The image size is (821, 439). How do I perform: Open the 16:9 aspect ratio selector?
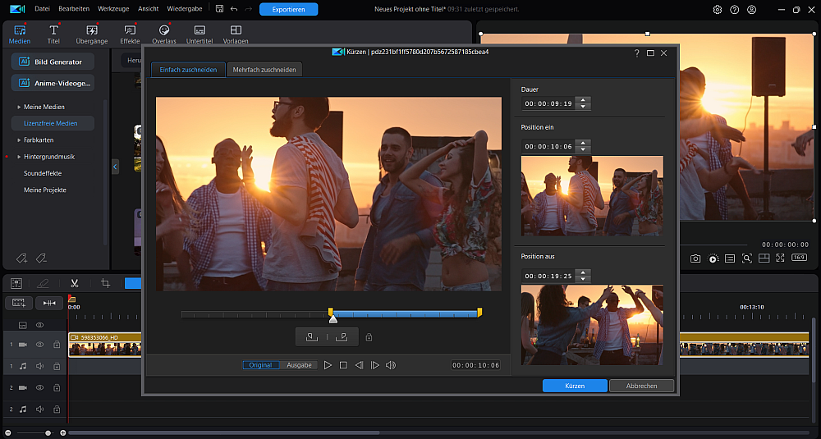point(799,258)
